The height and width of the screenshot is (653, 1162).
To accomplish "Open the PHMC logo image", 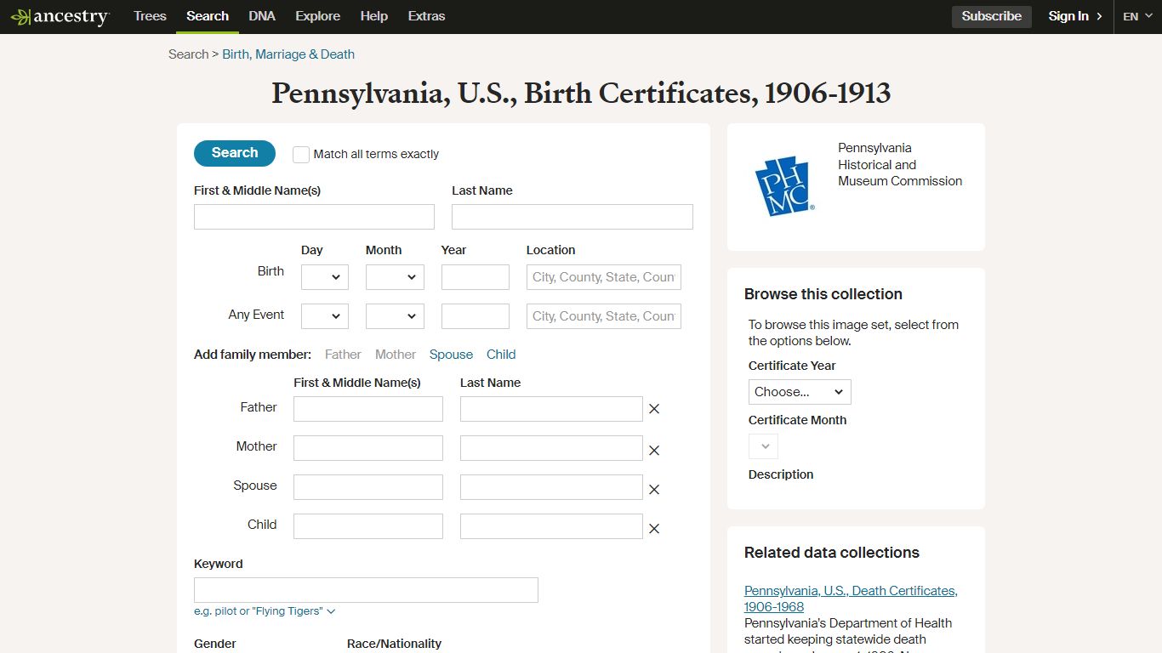I will [x=785, y=186].
